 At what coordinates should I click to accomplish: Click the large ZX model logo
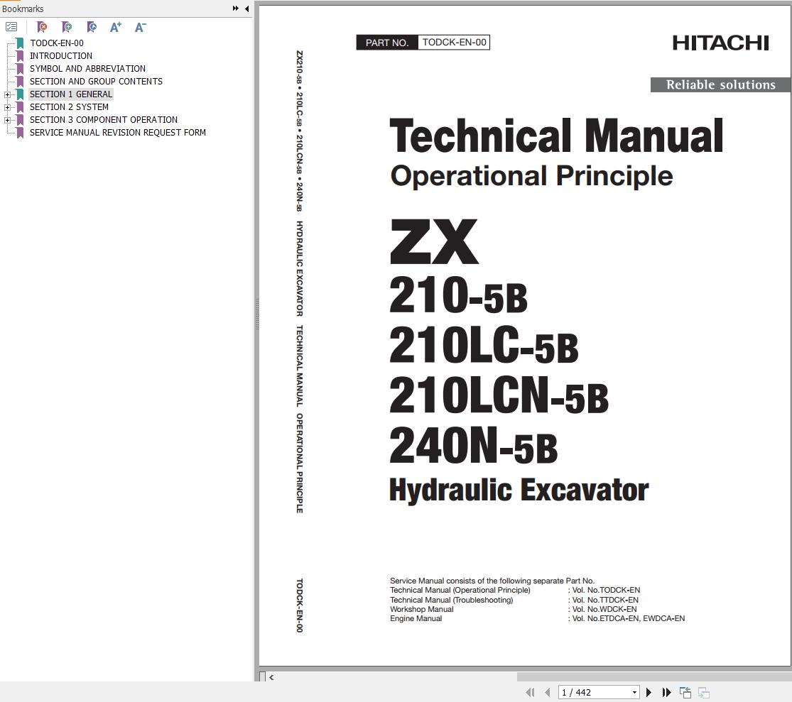434,242
